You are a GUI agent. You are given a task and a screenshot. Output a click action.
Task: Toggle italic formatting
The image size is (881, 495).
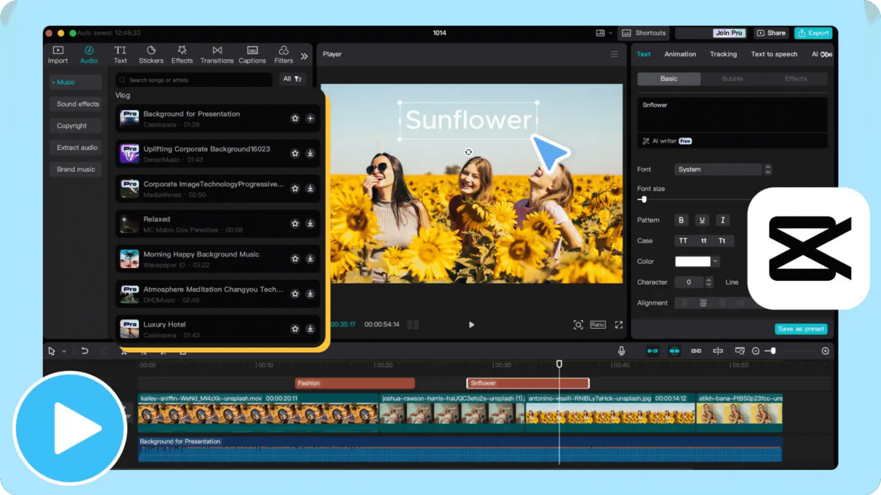pyautogui.click(x=723, y=220)
